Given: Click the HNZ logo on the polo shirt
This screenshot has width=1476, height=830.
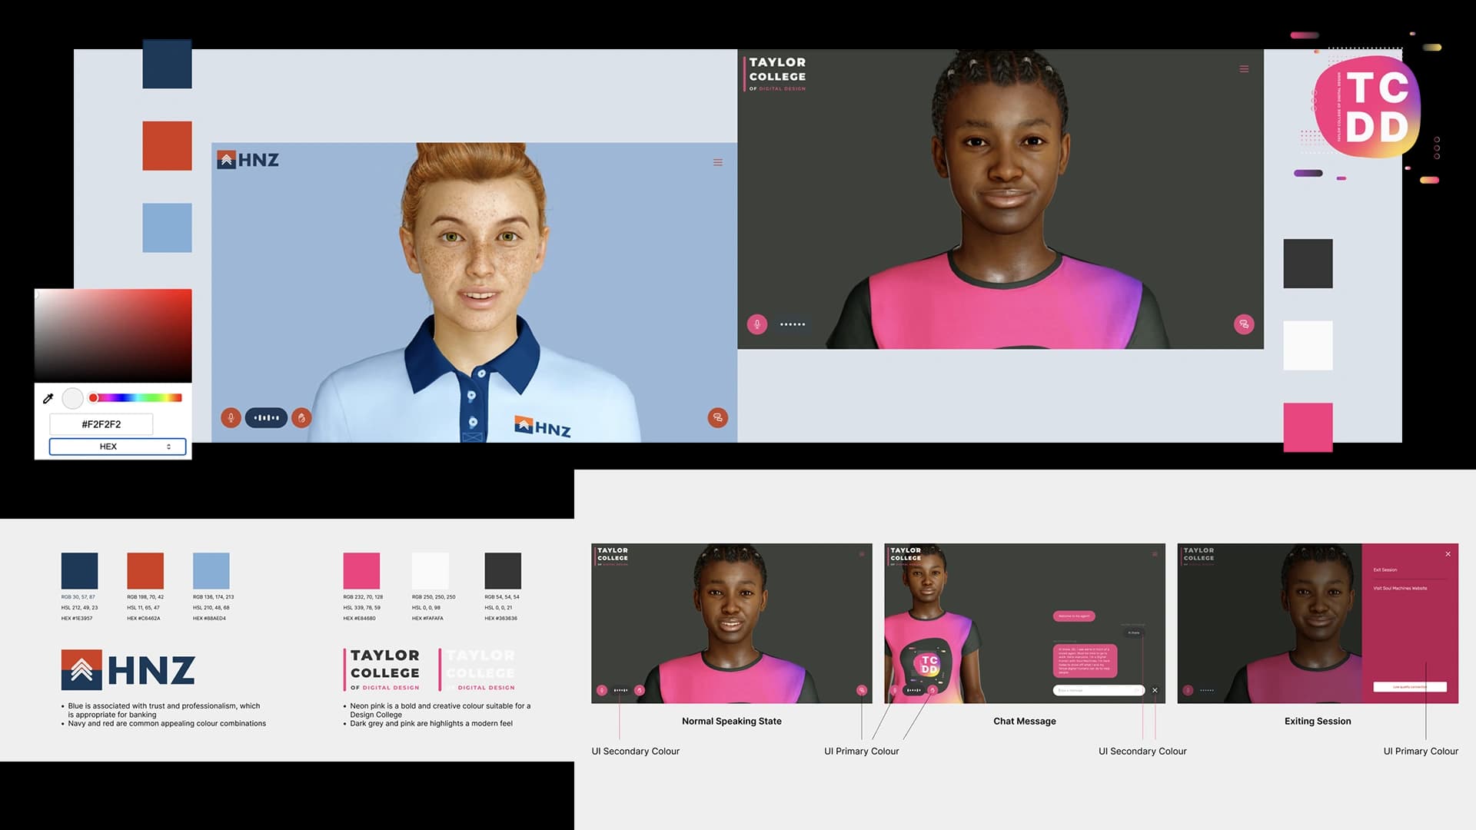Looking at the screenshot, I should click(x=543, y=427).
